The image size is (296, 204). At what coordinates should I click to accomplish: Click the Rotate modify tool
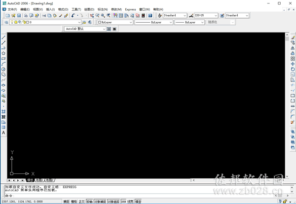click(x=293, y=69)
